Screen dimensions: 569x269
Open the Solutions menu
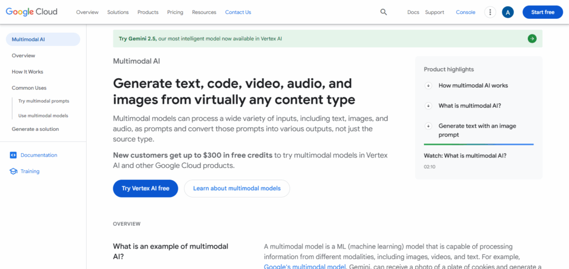click(118, 12)
